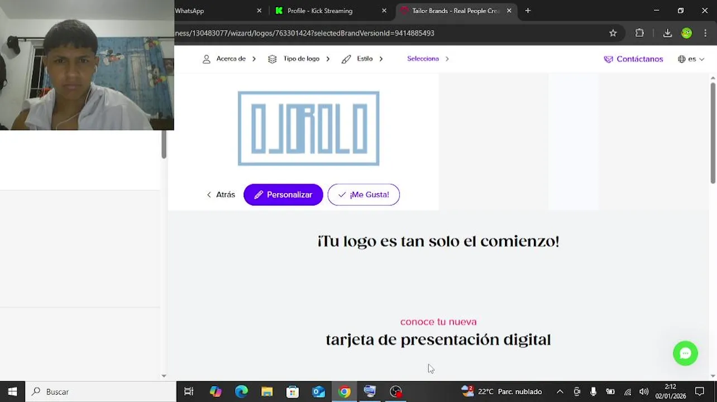
Task: Go back with the Atrás link
Action: point(221,195)
